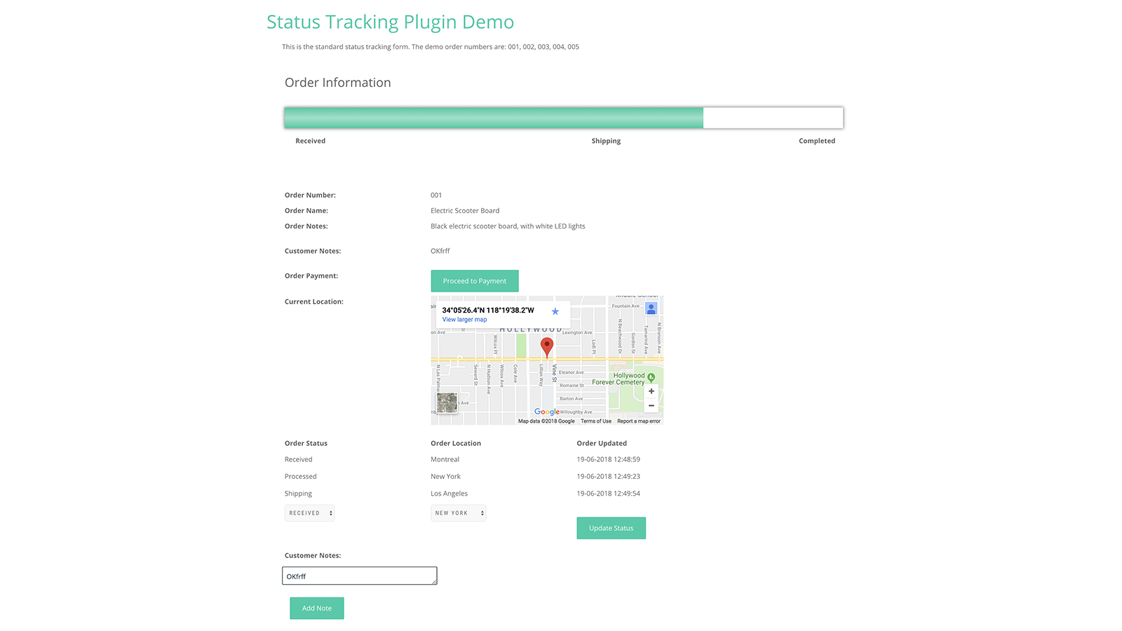Image resolution: width=1122 pixels, height=631 pixels.
Task: Click the star icon in the map info box
Action: pyautogui.click(x=555, y=311)
